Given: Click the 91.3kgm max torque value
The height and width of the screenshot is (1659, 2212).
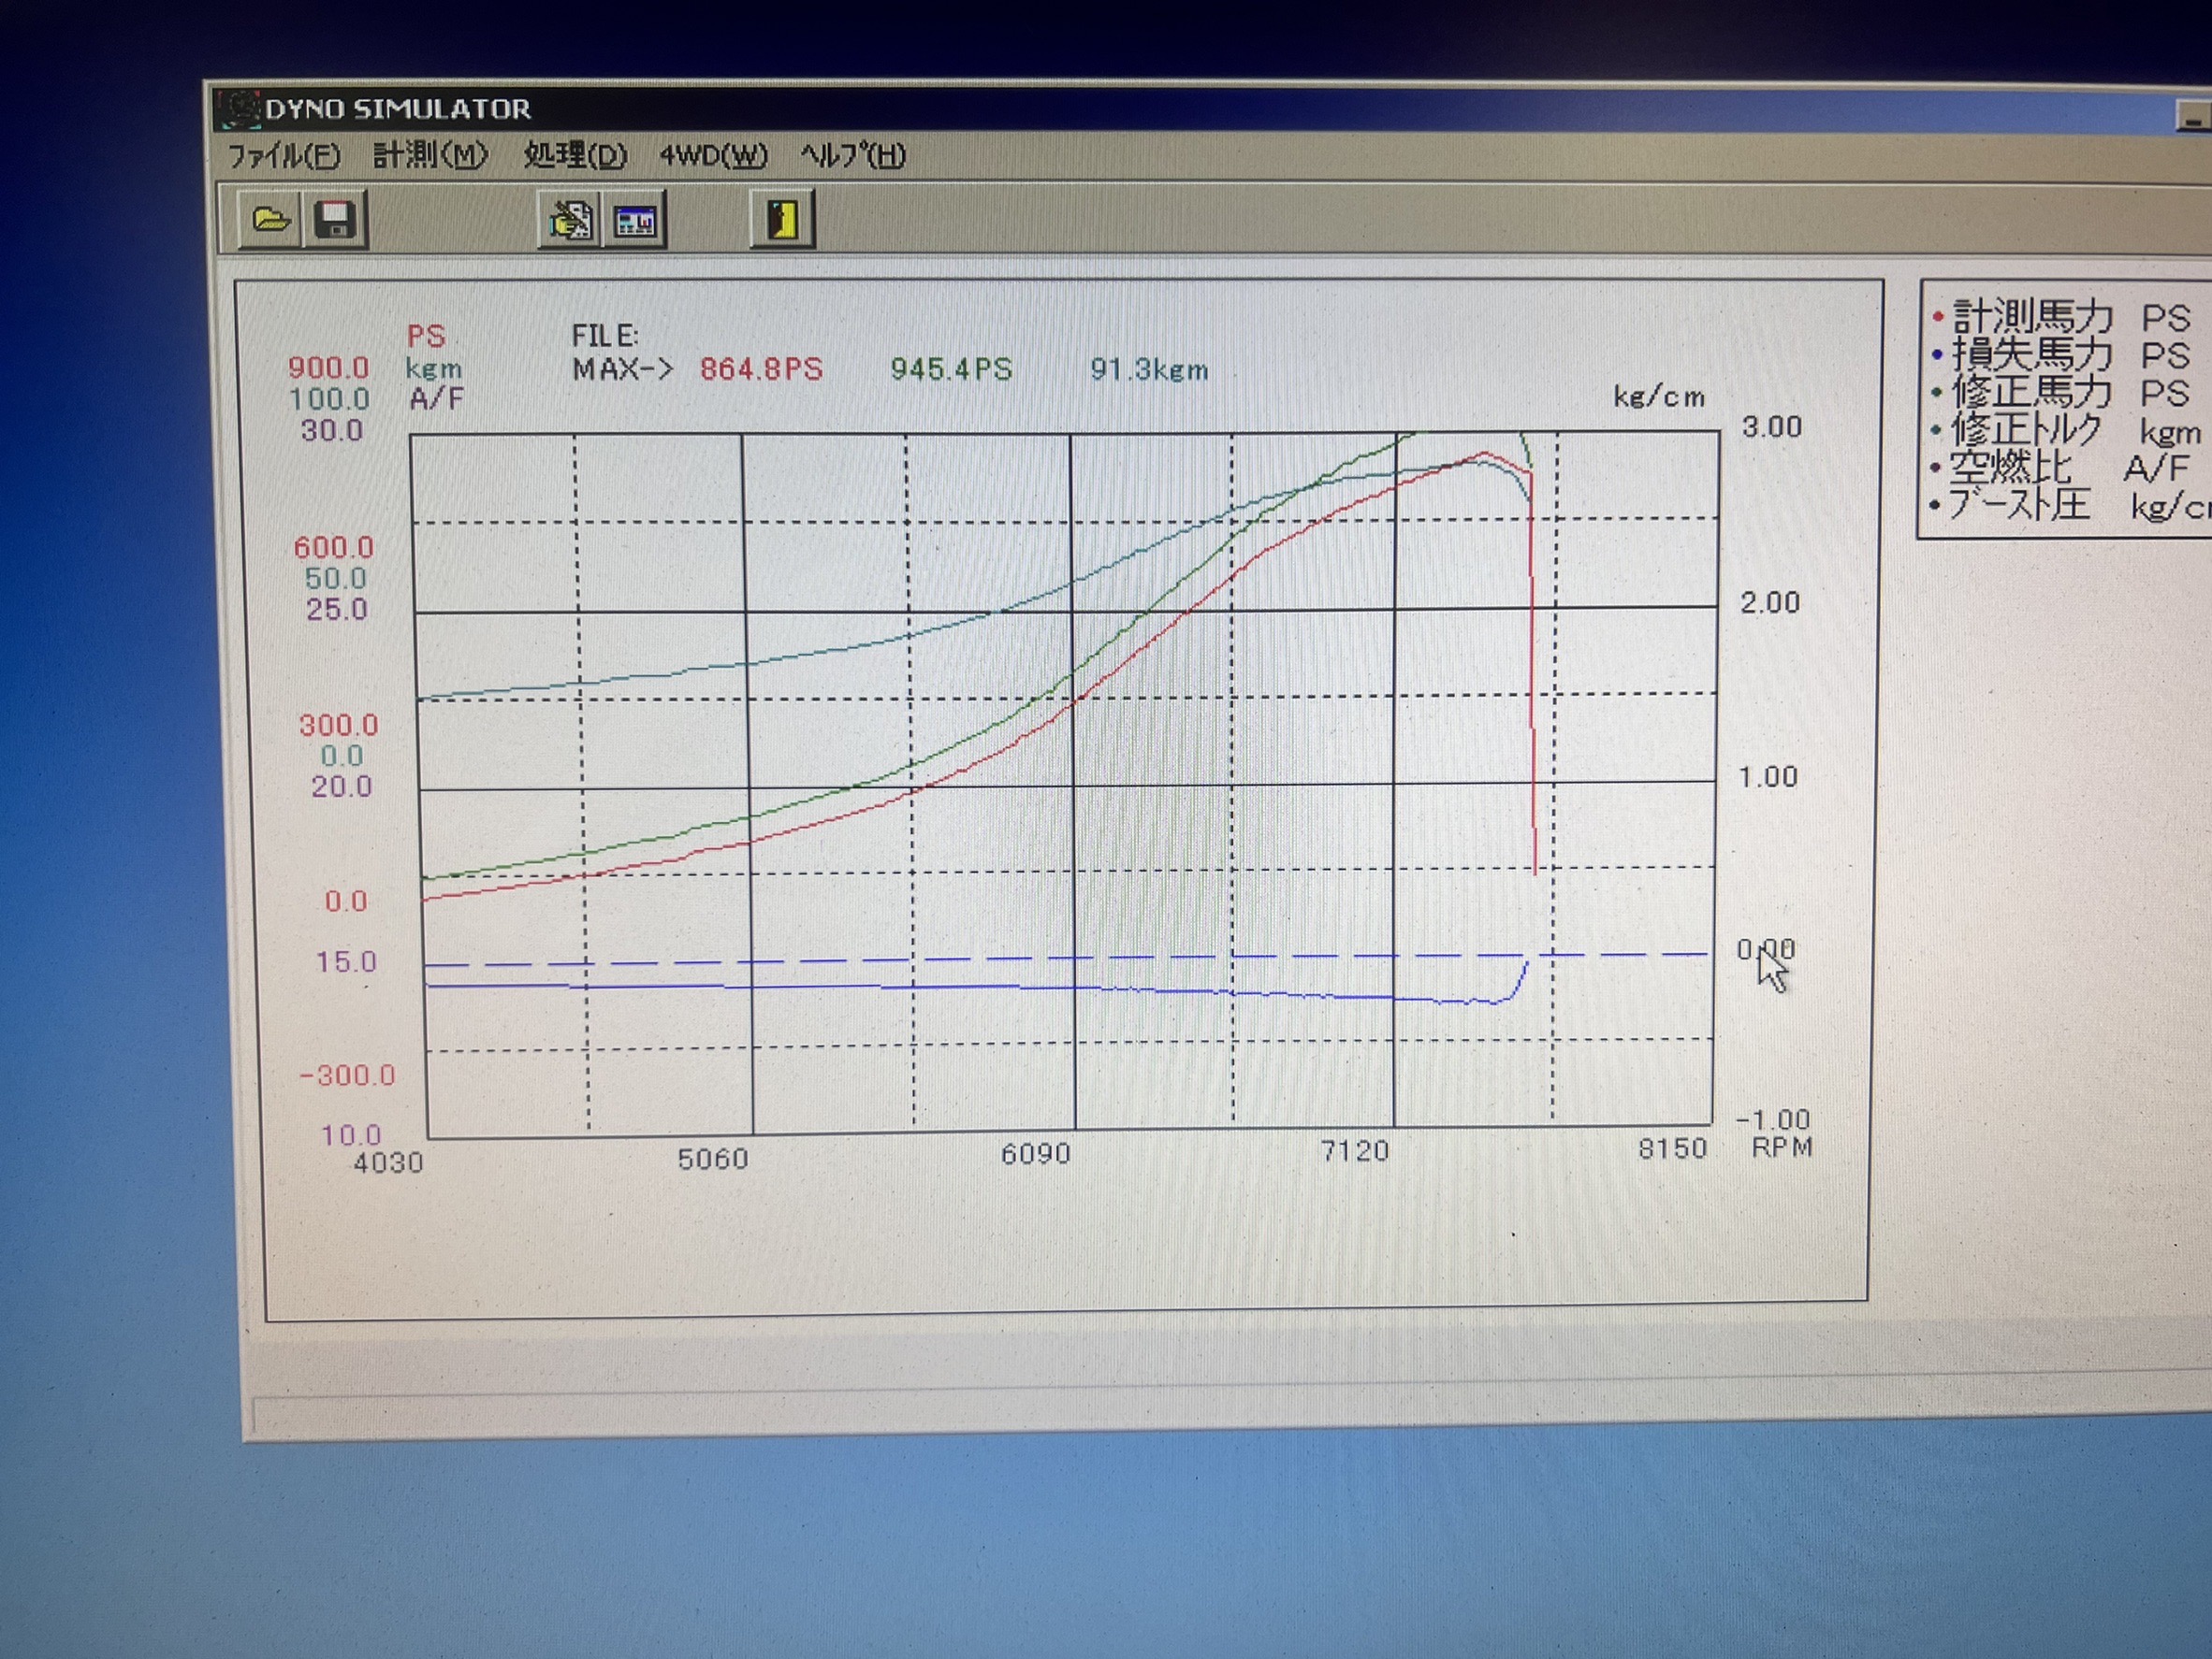Looking at the screenshot, I should click(x=1149, y=369).
